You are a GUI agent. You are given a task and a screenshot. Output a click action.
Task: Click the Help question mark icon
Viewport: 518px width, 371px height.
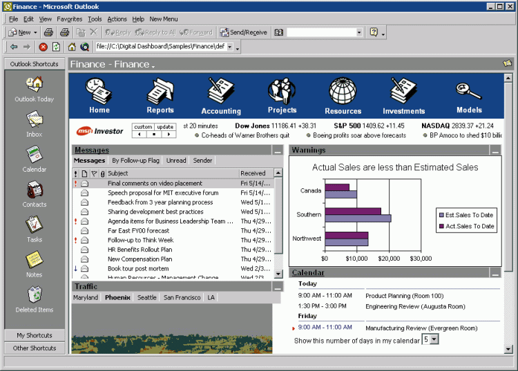(374, 32)
